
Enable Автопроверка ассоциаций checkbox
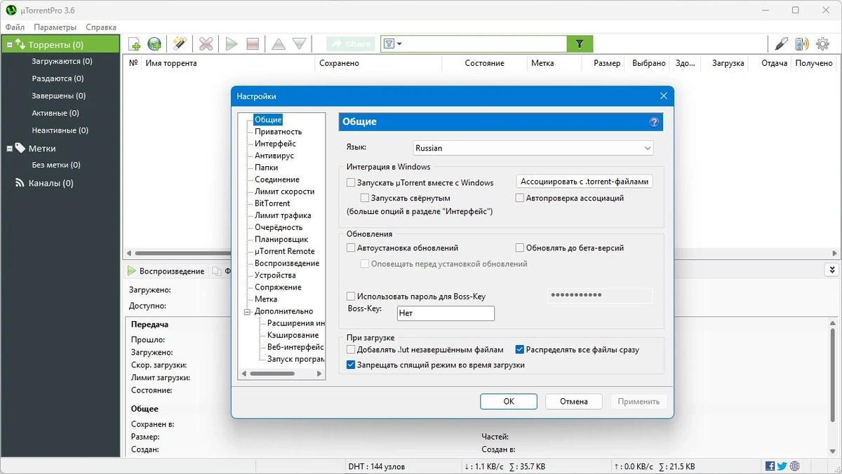tap(520, 198)
